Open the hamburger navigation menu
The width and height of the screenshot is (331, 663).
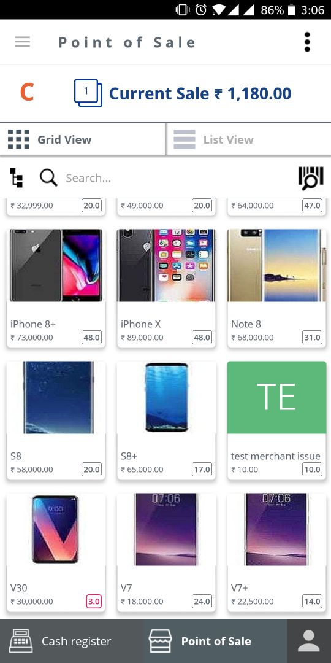tap(23, 42)
